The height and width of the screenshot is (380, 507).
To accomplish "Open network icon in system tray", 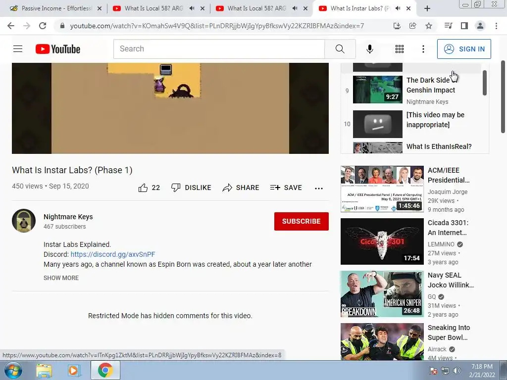I will coord(445,371).
